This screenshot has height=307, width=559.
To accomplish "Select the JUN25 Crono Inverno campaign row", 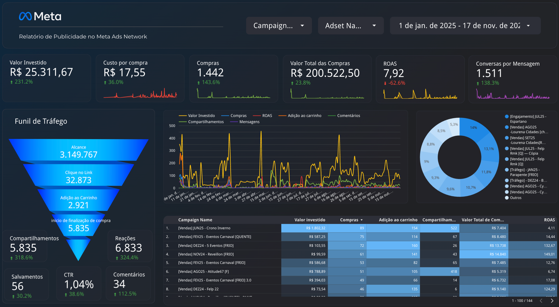I will tap(204, 228).
